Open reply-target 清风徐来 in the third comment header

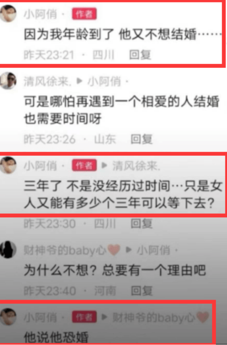[136, 166]
